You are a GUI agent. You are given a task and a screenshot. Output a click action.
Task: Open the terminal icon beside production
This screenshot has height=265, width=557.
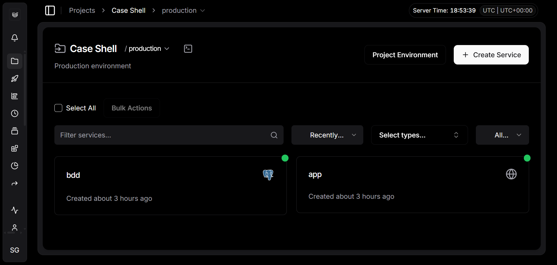click(188, 49)
